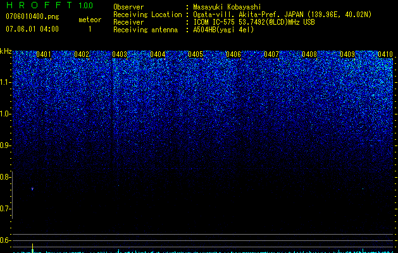Click the 0402 time marker
This screenshot has width=398, height=253.
point(82,54)
